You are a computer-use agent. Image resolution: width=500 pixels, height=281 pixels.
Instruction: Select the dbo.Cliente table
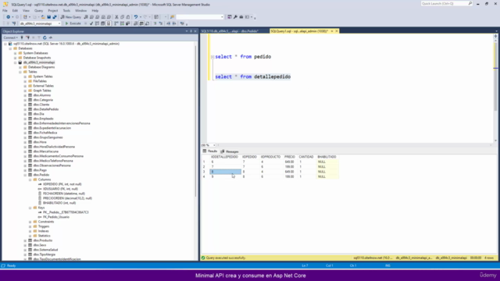[41, 105]
